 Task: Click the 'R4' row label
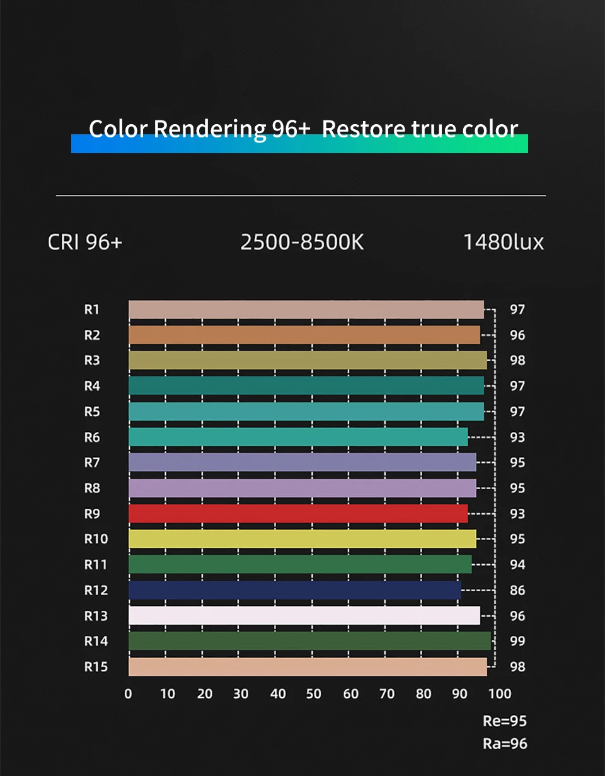pyautogui.click(x=92, y=386)
